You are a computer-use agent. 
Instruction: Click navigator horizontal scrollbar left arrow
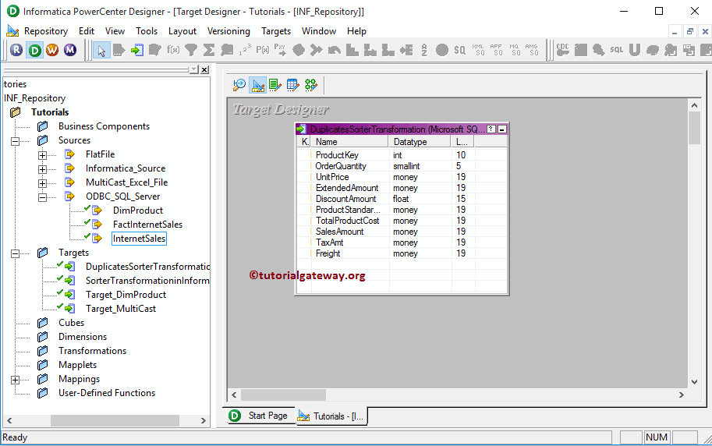(x=9, y=421)
